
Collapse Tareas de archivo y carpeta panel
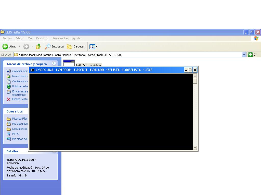click(54, 63)
